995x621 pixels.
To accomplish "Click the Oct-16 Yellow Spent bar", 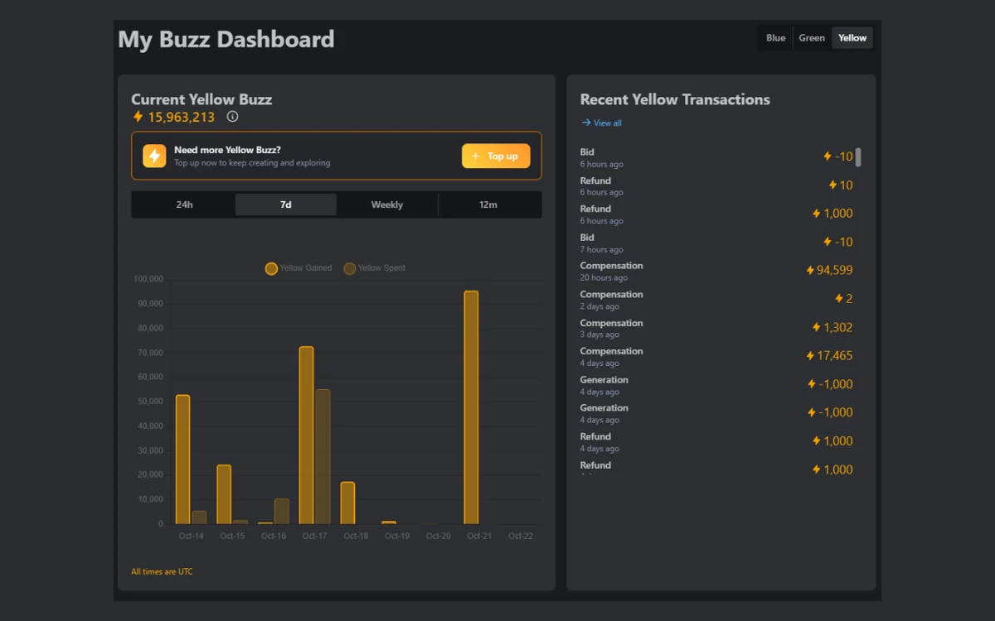I will [282, 512].
